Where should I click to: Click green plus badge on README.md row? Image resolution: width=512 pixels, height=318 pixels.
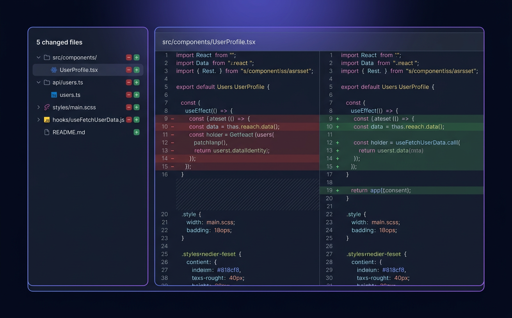tap(137, 132)
